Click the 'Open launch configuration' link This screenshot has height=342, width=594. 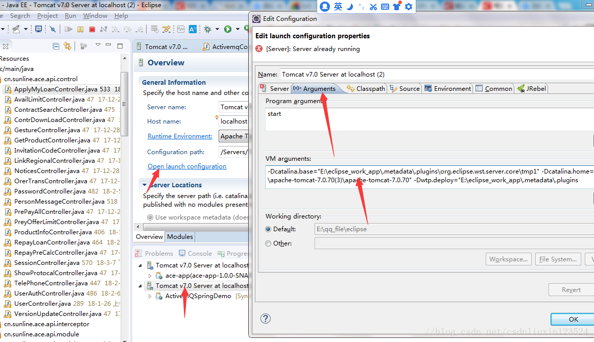coord(187,166)
